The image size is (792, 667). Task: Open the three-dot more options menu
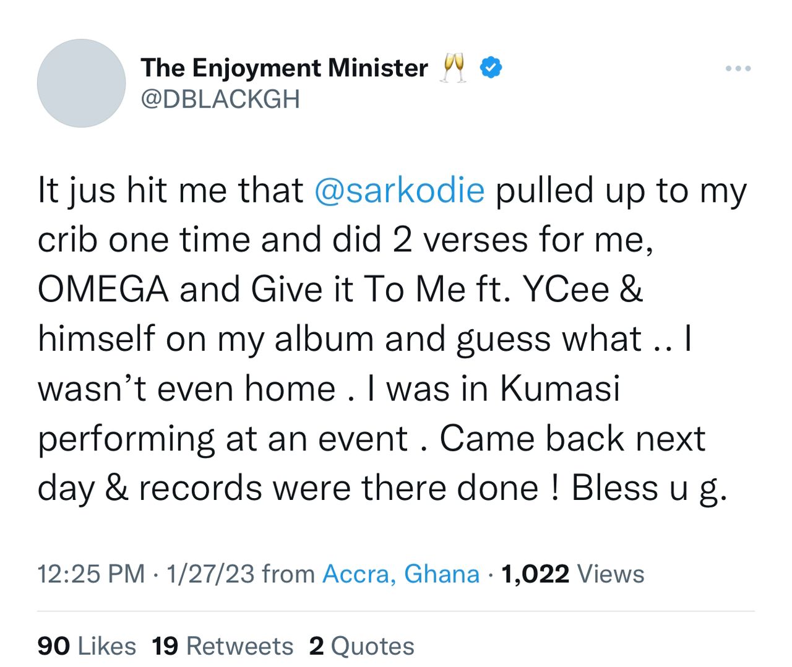pyautogui.click(x=738, y=68)
